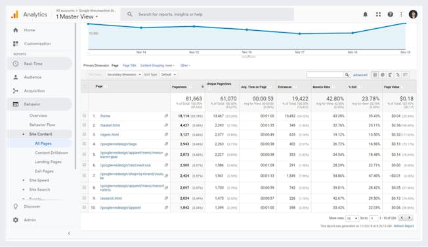Open the Exit Pages report
428x247 pixels.
pyautogui.click(x=44, y=171)
